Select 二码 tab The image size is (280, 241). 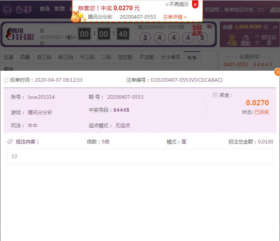106,57
